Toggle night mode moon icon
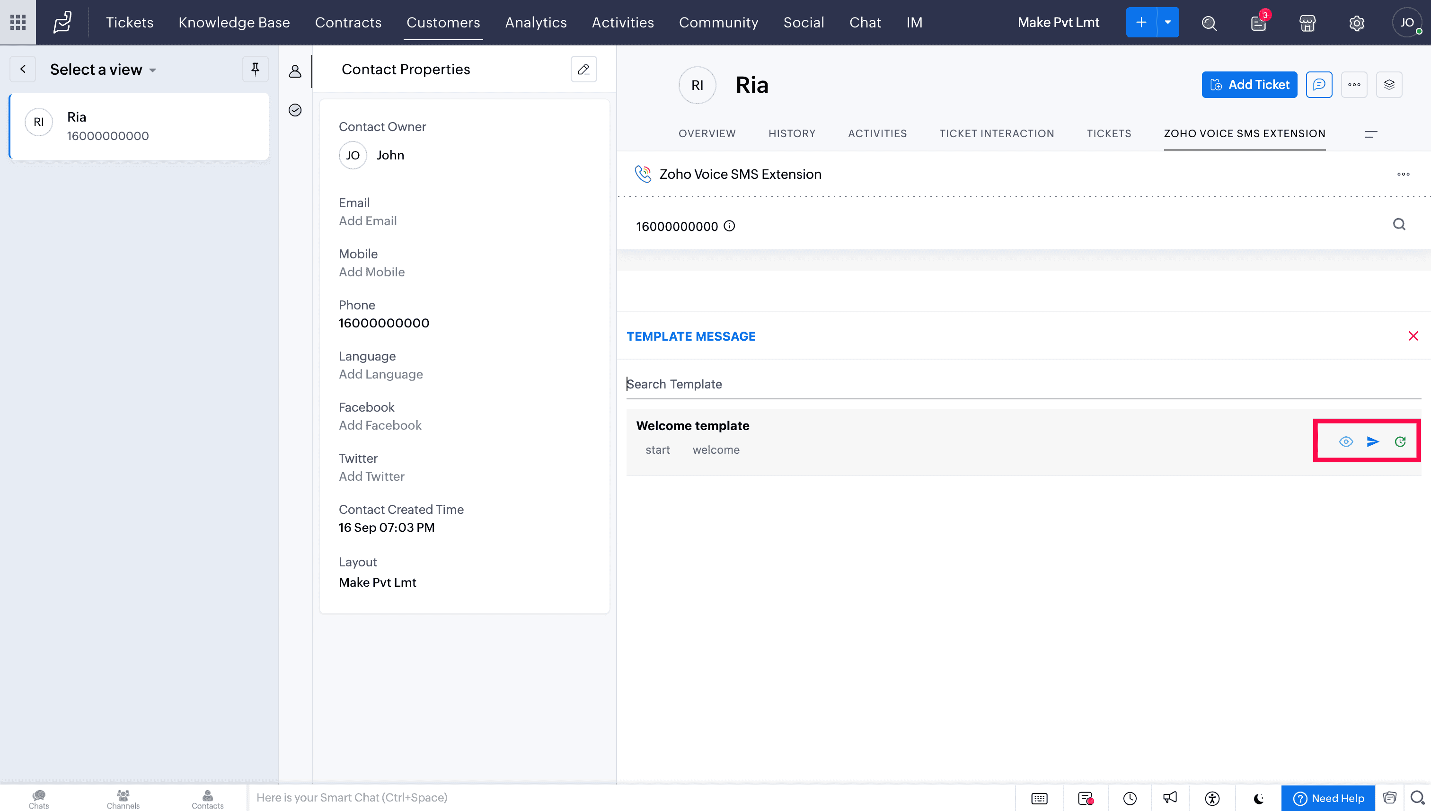 tap(1258, 798)
